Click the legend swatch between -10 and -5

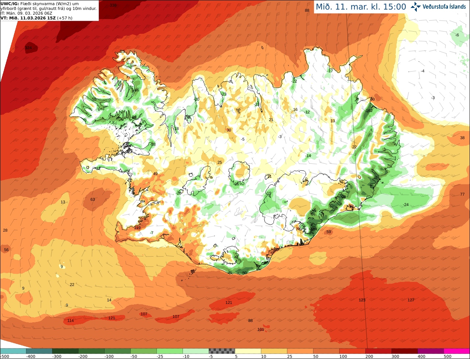195,351
